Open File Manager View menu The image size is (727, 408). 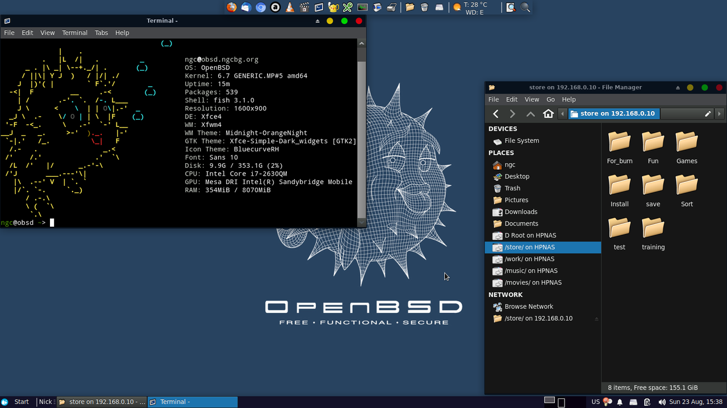532,99
